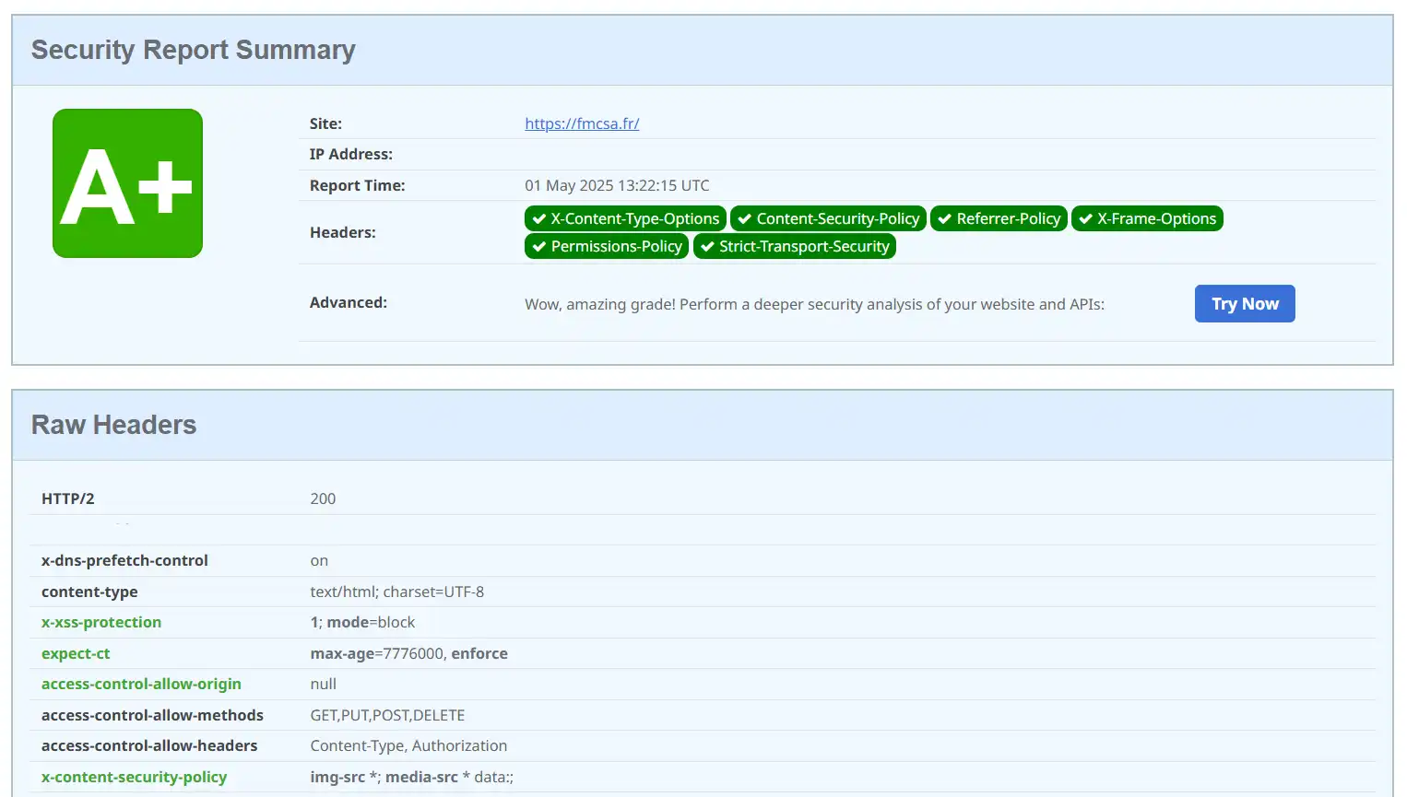Click the x-dns-prefetch-control value on
Image resolution: width=1407 pixels, height=797 pixels.
(x=319, y=560)
